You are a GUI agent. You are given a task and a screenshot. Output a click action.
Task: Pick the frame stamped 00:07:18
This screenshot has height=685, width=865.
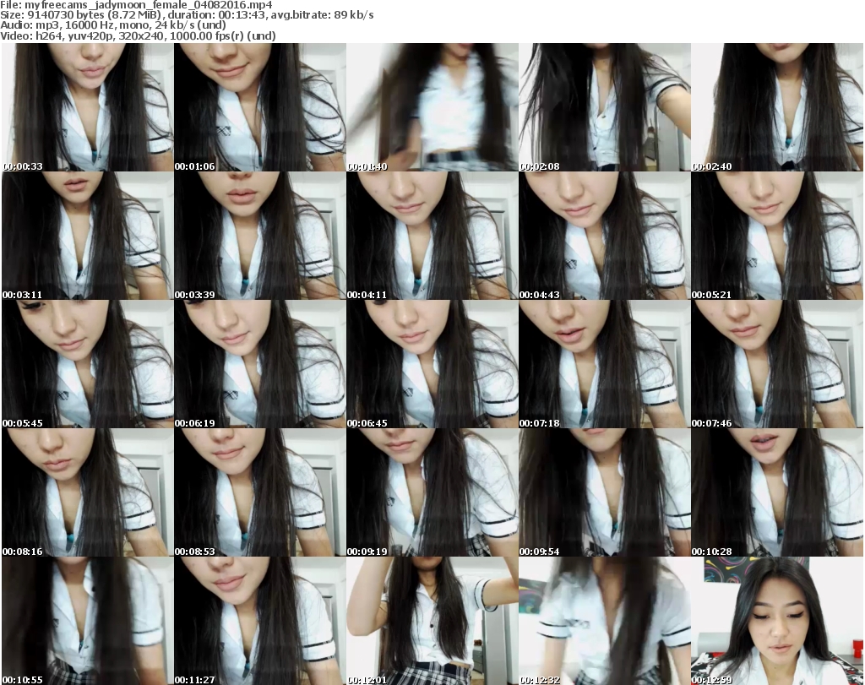[604, 364]
